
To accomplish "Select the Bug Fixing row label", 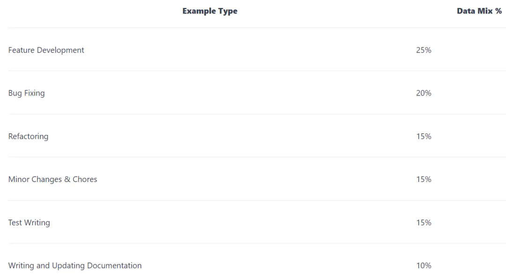I will 26,93.
